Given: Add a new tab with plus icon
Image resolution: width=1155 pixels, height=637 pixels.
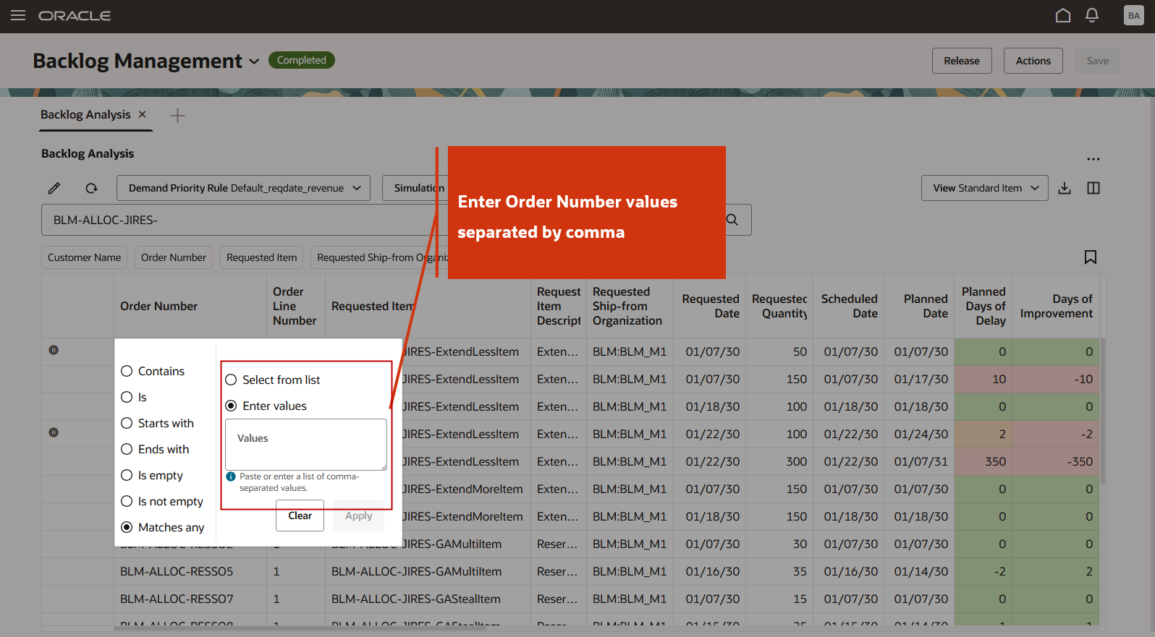Looking at the screenshot, I should (x=177, y=116).
